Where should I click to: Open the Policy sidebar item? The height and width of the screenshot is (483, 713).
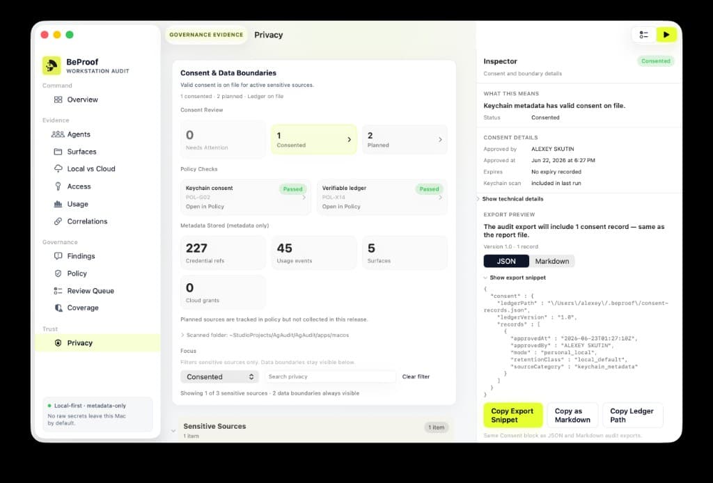pos(97,273)
